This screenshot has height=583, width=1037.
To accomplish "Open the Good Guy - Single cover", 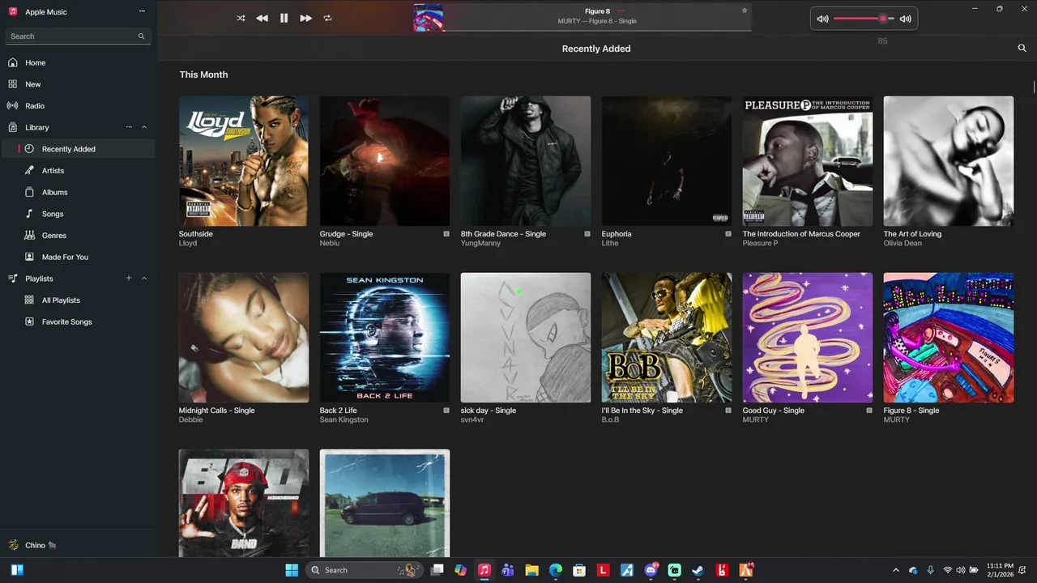I will coord(808,338).
